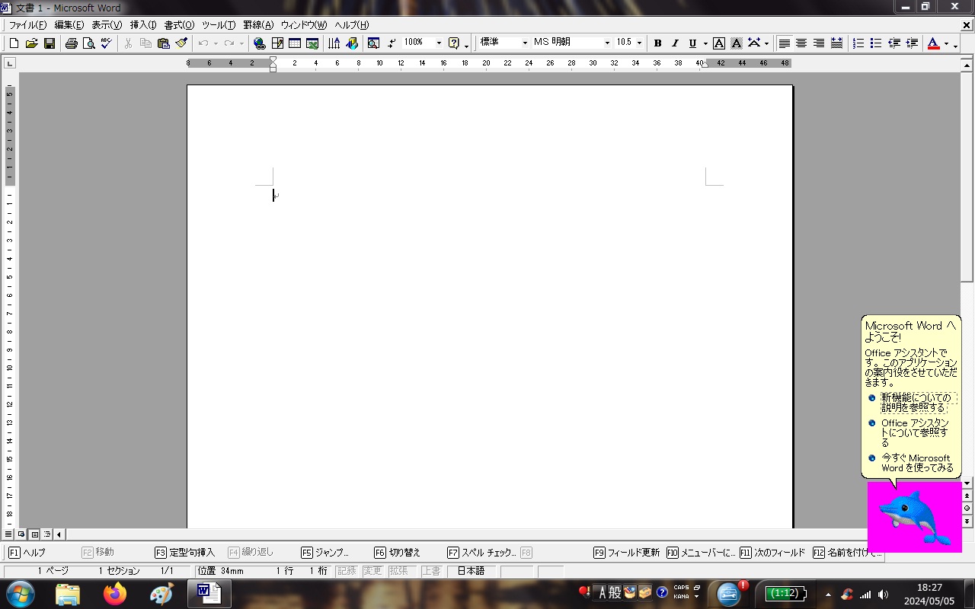This screenshot has height=609, width=975.
Task: Align text to the left
Action: coord(784,43)
